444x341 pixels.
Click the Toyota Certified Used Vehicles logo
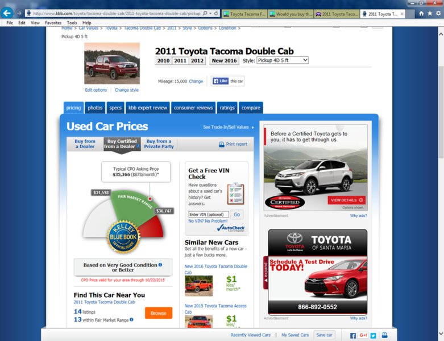click(285, 203)
